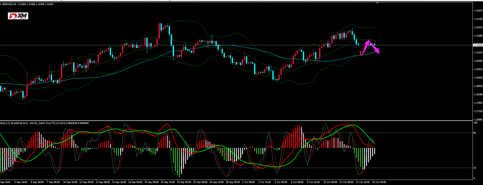This screenshot has height=185, width=483.
Task: Click the 1.33675 price scale label
Action: pos(478,11)
